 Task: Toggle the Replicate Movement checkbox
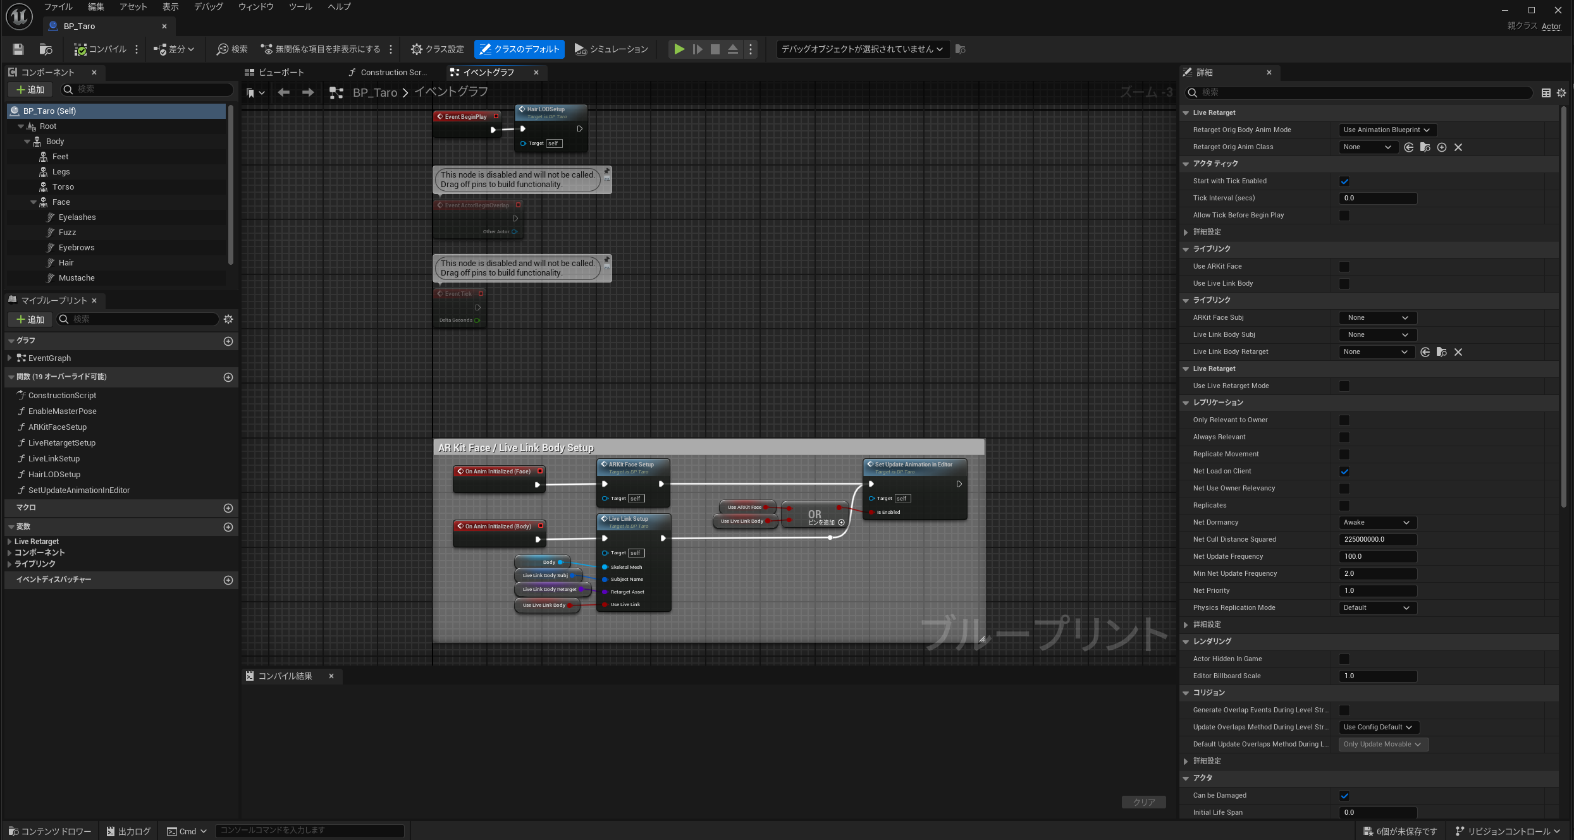(x=1344, y=454)
